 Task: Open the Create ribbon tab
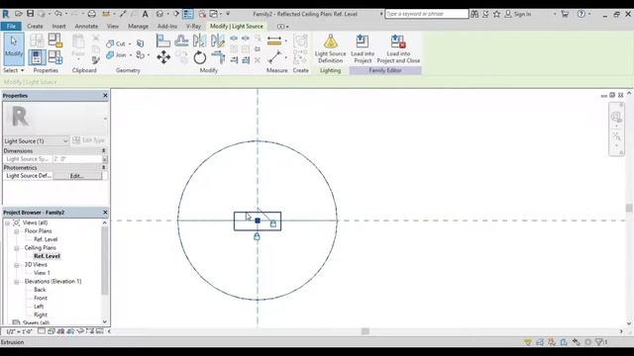pyautogui.click(x=35, y=27)
